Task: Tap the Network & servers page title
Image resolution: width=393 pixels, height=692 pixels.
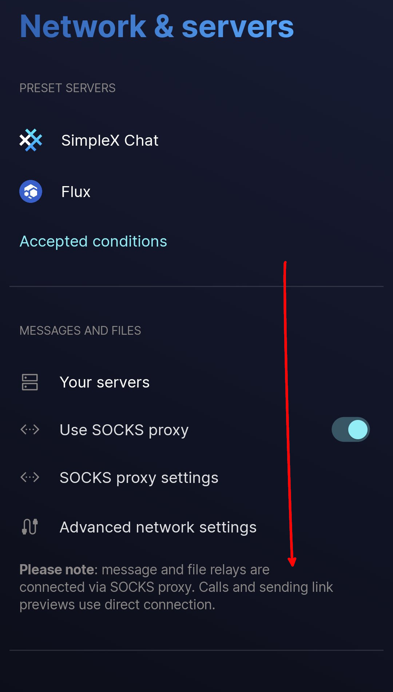Action: pyautogui.click(x=156, y=27)
